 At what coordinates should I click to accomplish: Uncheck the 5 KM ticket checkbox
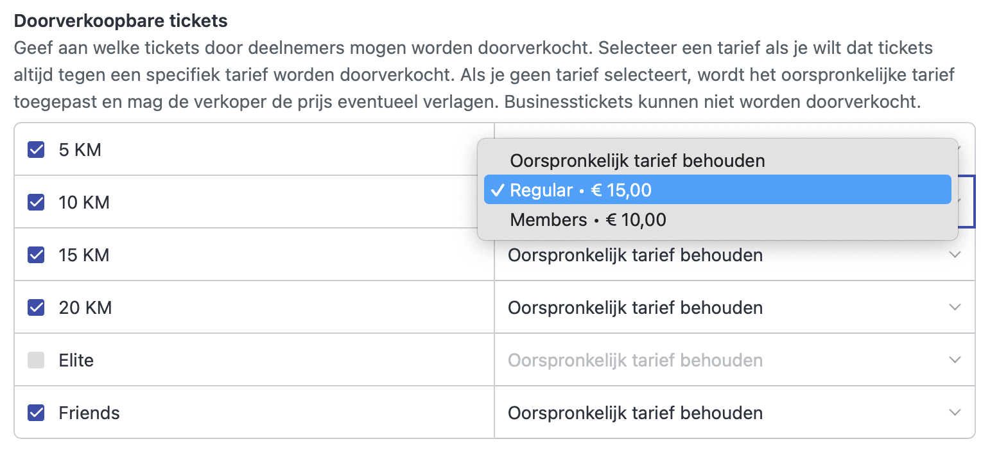(36, 150)
